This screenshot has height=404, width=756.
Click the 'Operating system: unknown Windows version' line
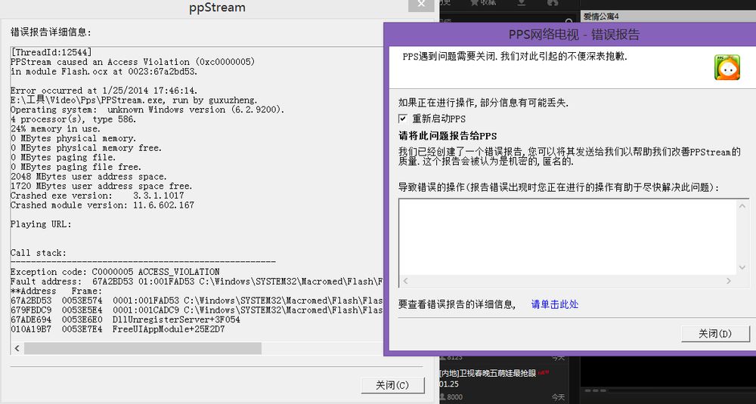click(147, 109)
